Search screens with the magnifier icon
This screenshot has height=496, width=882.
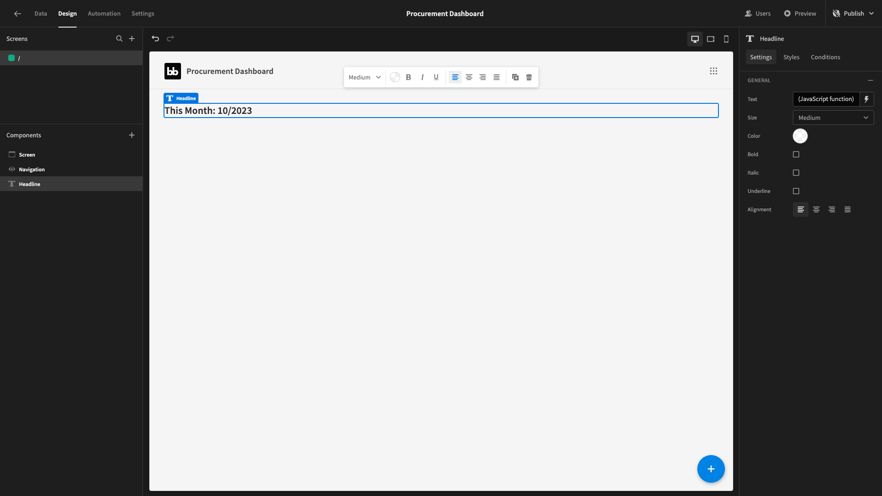point(119,39)
